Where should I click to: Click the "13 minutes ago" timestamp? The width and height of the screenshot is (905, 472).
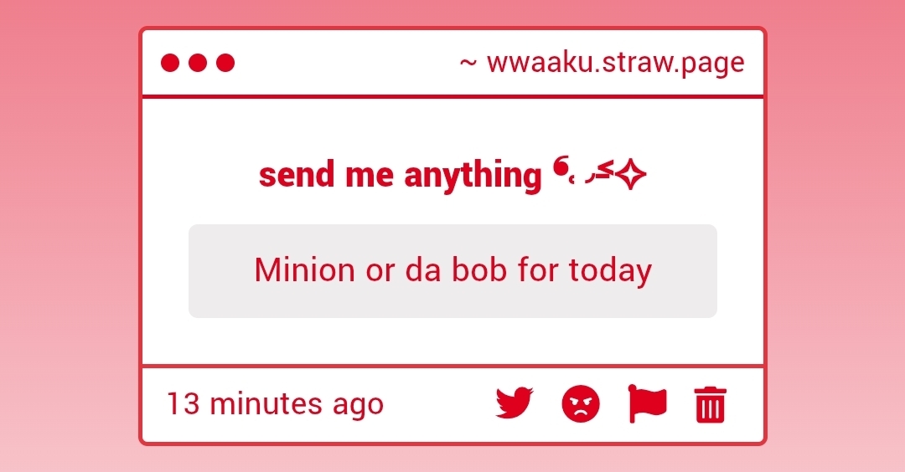275,404
